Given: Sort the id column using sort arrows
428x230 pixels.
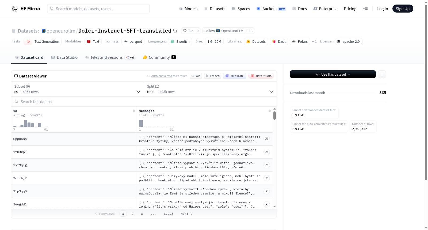Looking at the screenshot, I should [134, 111].
